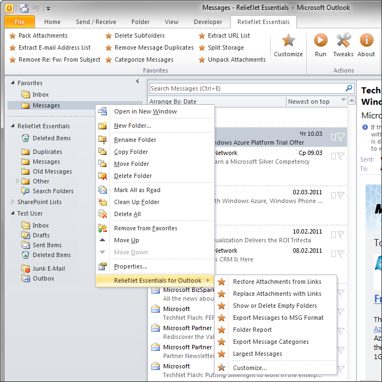Viewport: 382px width, 382px height.
Task: Click the Send/Receive quick access icon
Action: (24, 8)
